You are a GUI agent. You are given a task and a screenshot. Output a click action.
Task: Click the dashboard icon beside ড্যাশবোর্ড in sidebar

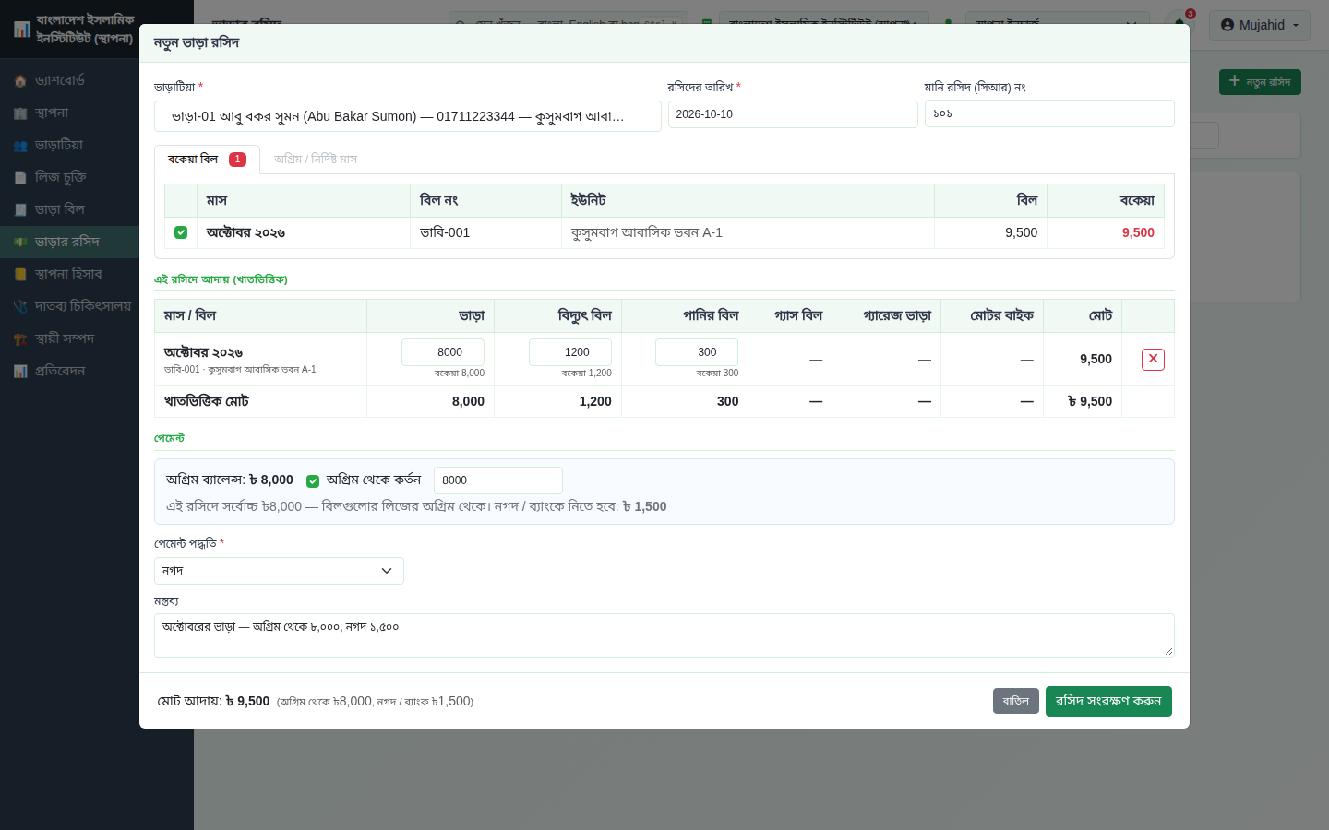[x=20, y=81]
